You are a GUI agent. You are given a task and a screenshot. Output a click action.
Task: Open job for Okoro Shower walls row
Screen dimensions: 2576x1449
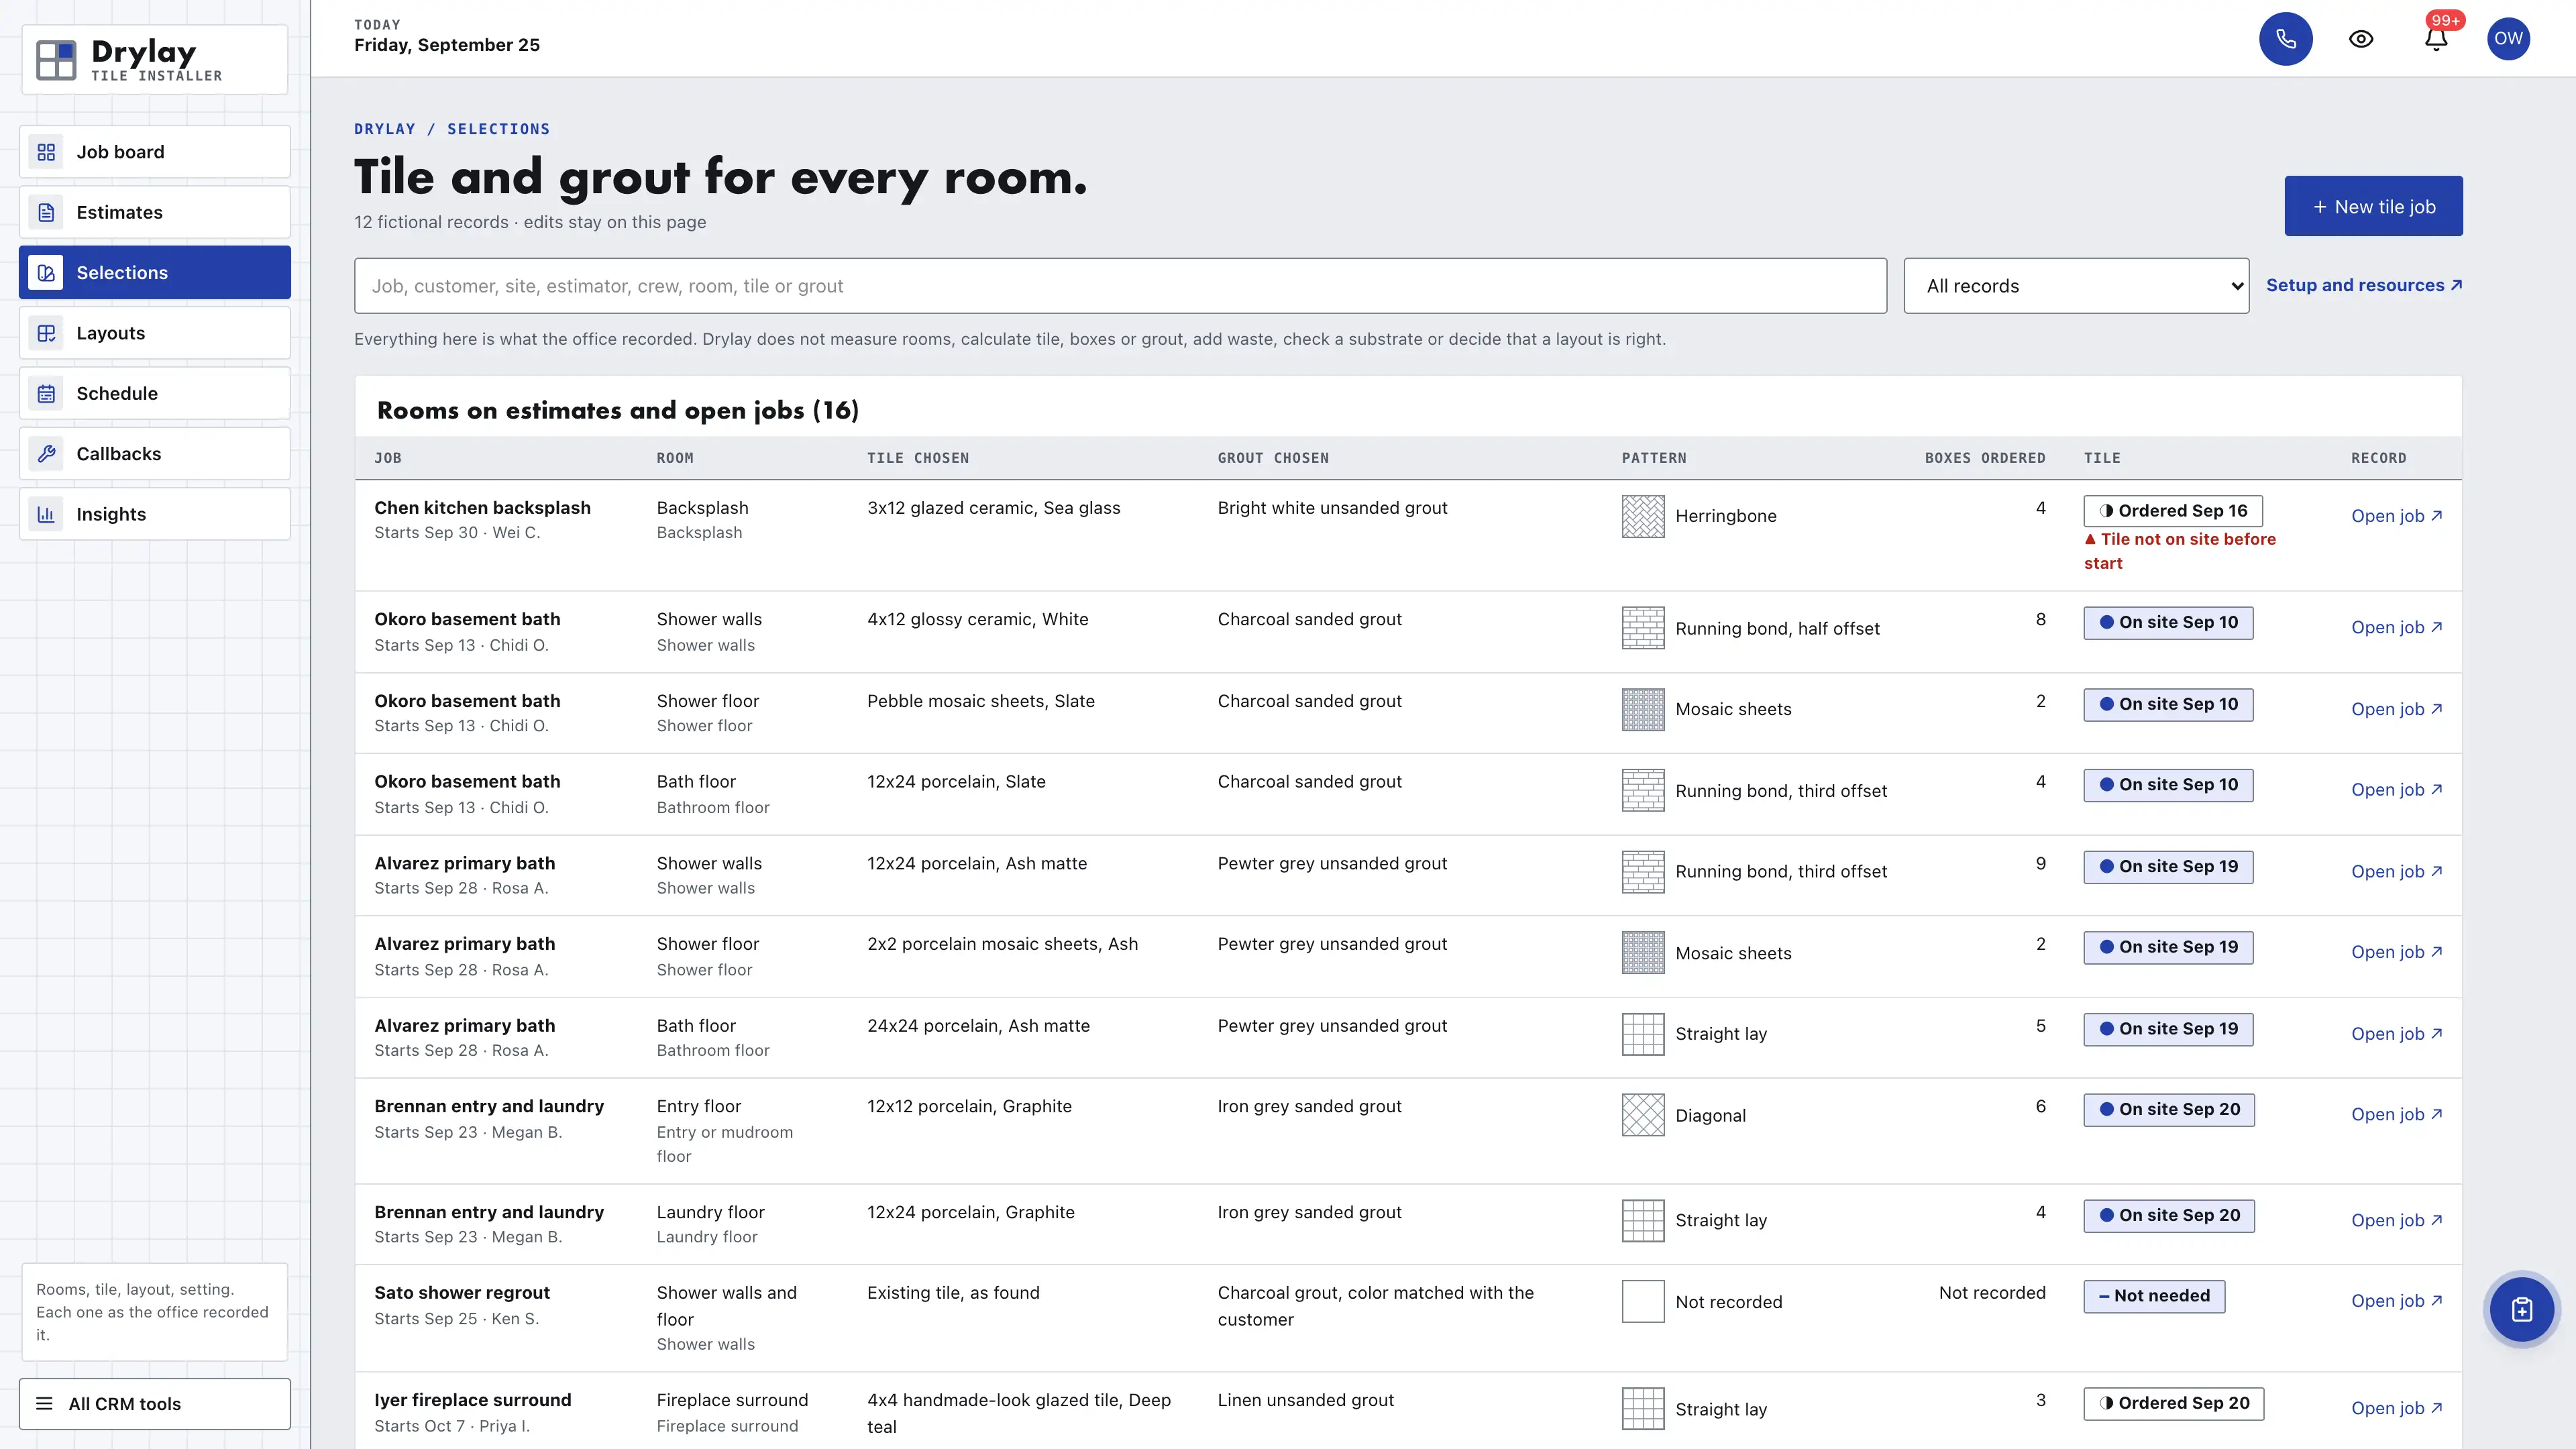point(2396,627)
